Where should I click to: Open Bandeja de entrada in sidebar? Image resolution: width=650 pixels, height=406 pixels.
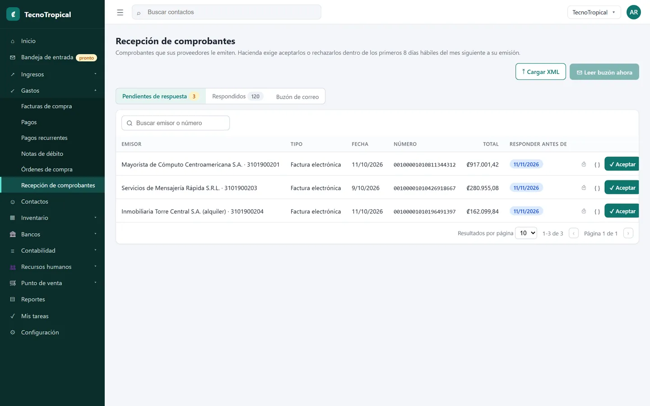(52, 57)
